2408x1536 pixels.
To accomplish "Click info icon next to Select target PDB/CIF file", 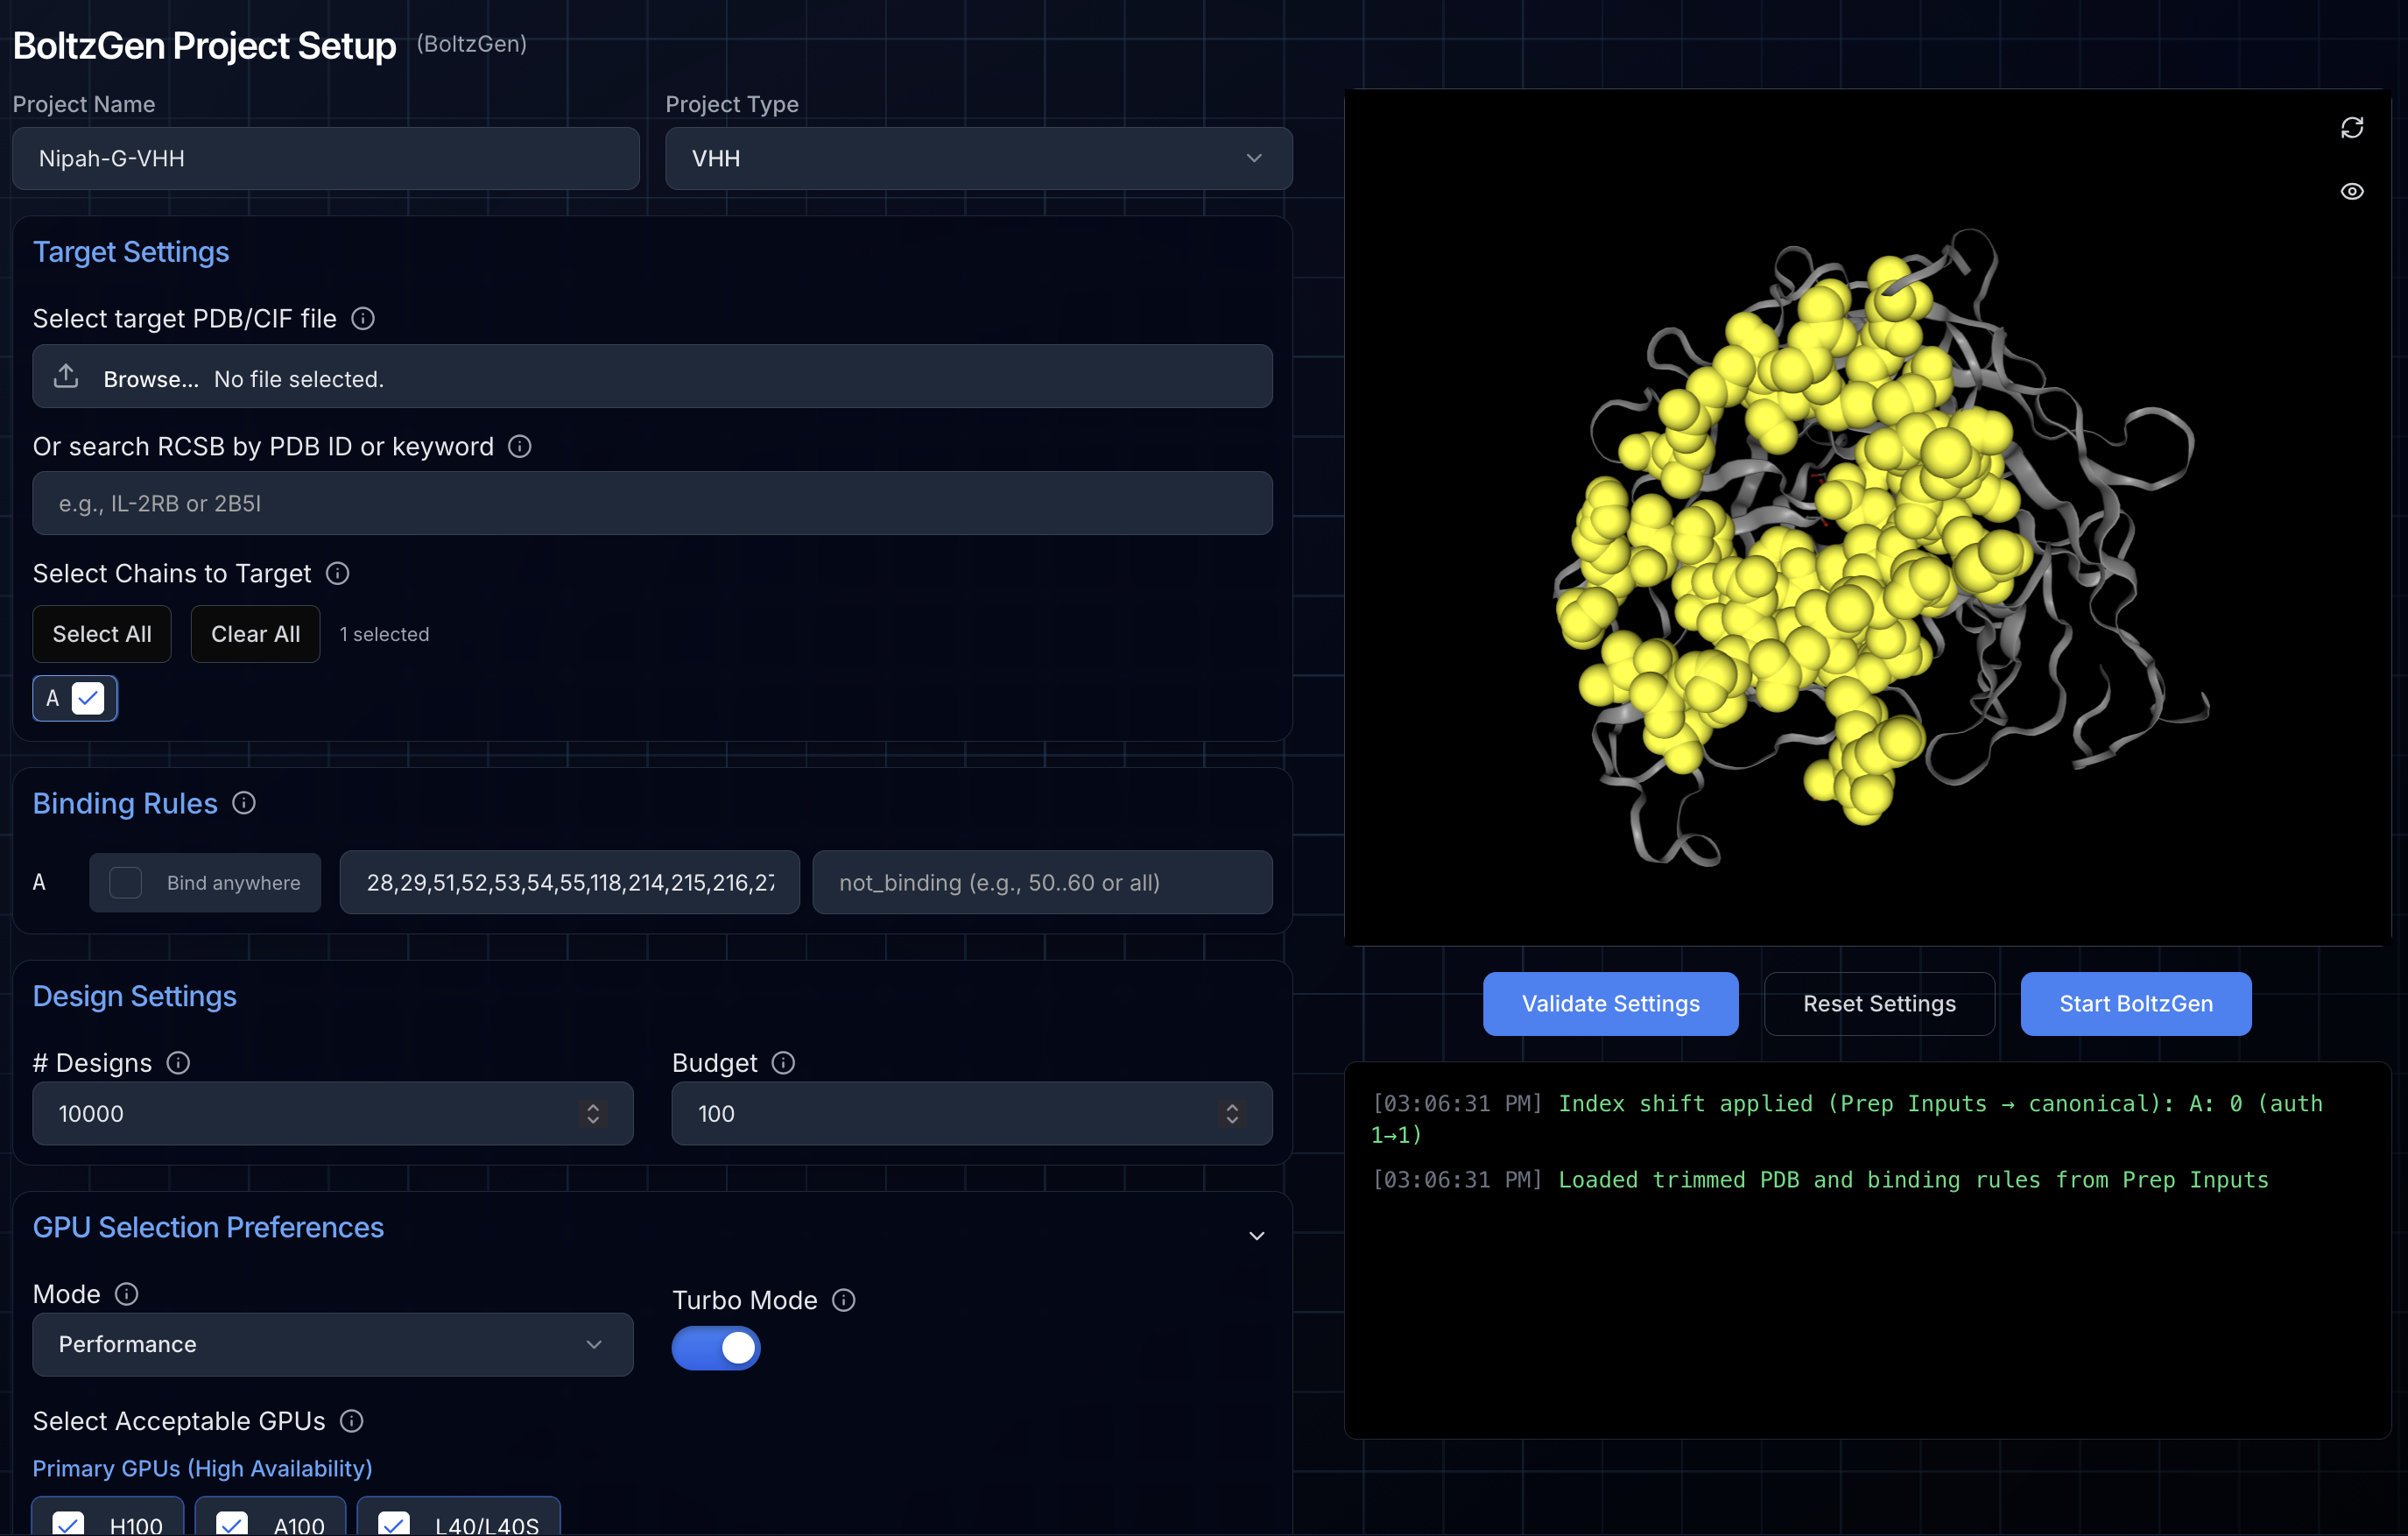I will 363,318.
